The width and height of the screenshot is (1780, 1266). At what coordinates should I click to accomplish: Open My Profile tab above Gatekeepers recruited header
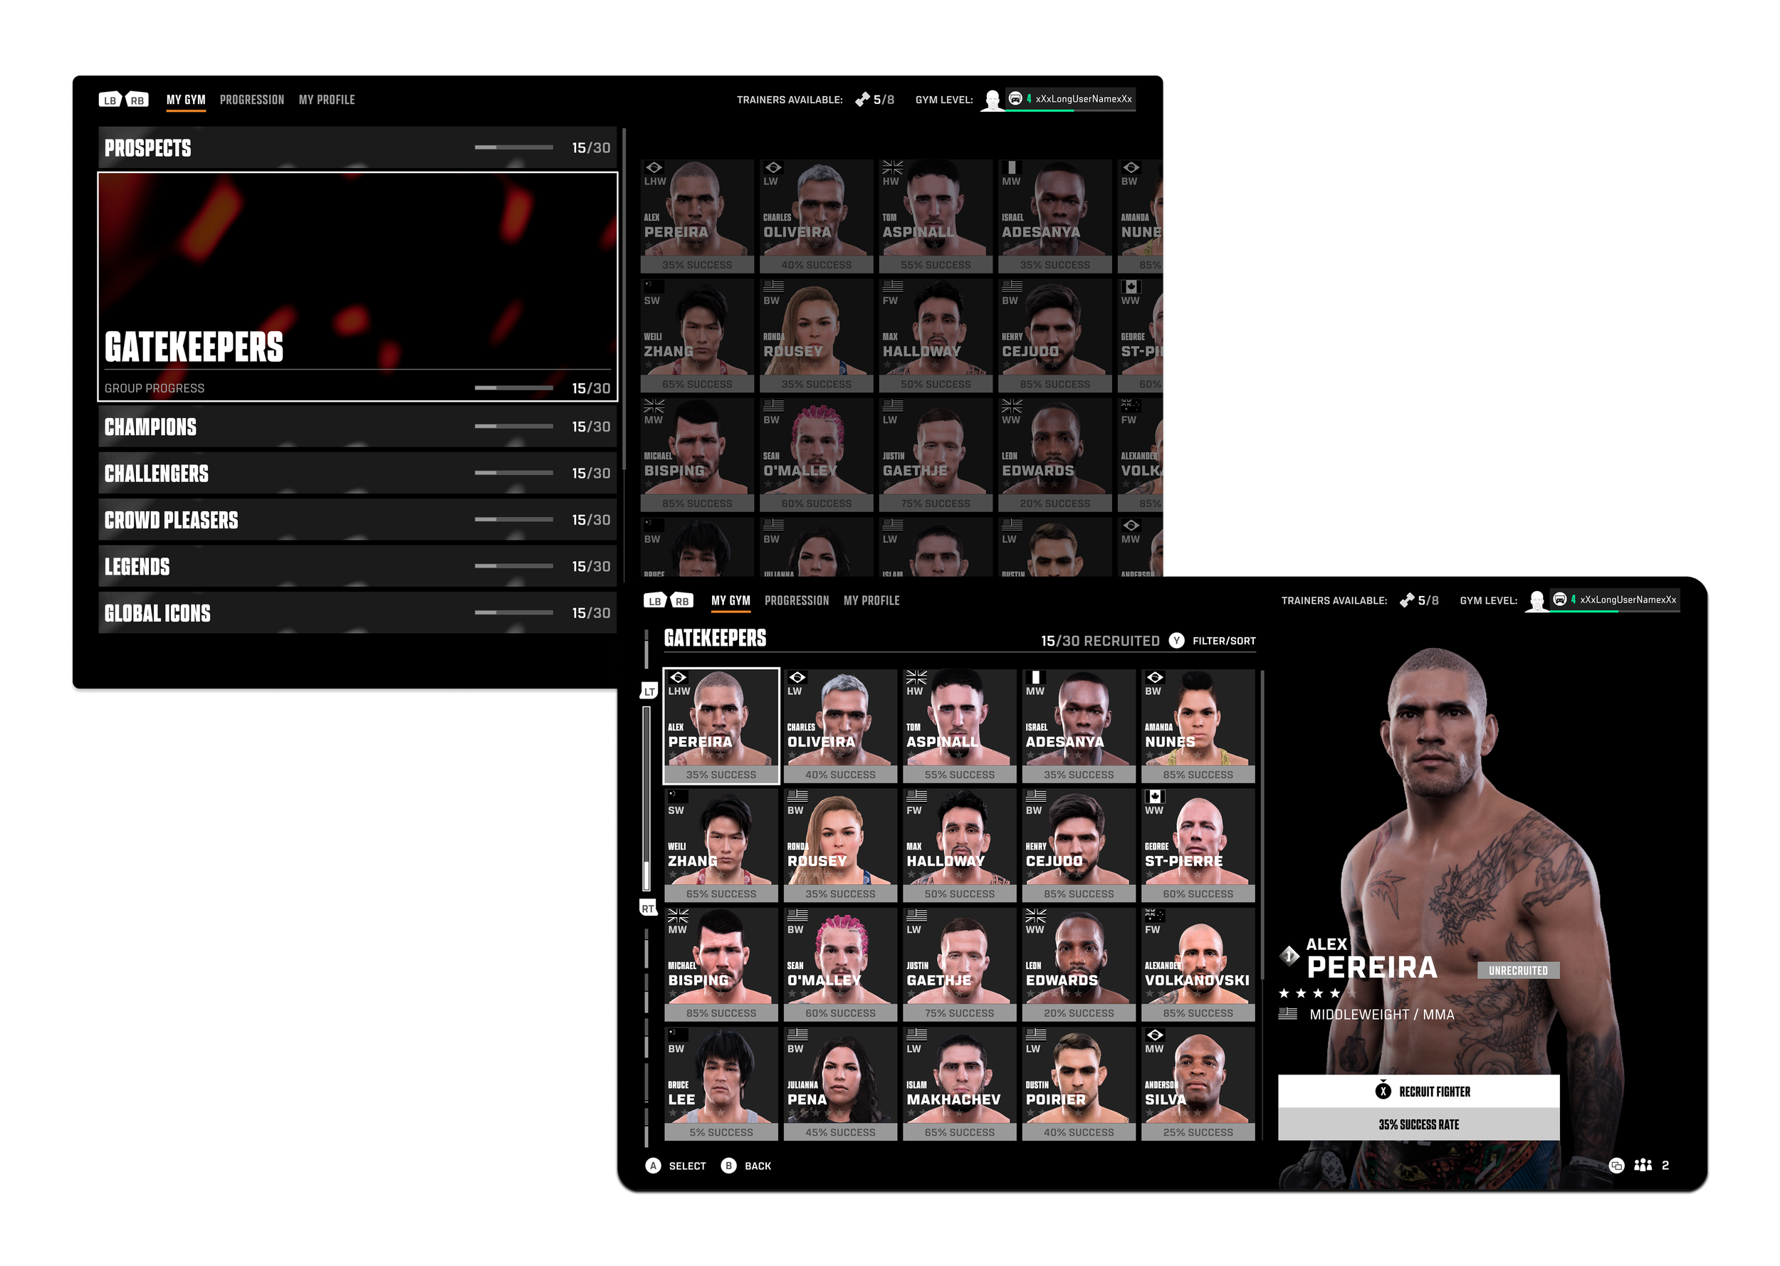tap(871, 600)
